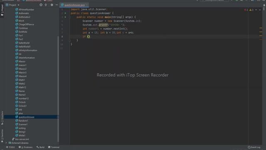
Task: Toggle the Structure tool window sidebar button
Action: pos(2,118)
